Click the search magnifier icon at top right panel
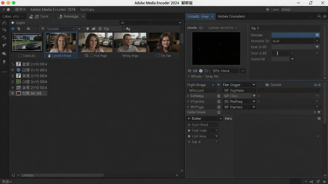The width and height of the screenshot is (328, 184). tap(319, 16)
